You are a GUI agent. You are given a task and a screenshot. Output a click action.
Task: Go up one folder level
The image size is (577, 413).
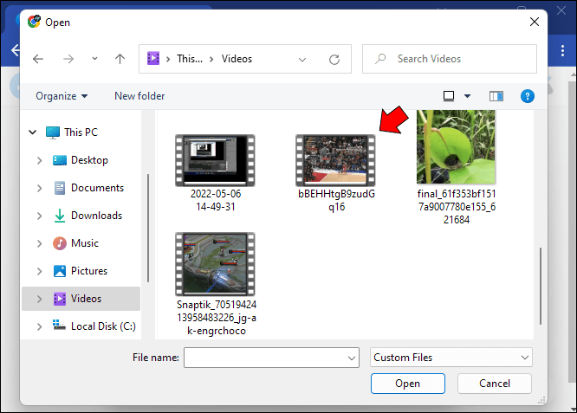[x=120, y=59]
